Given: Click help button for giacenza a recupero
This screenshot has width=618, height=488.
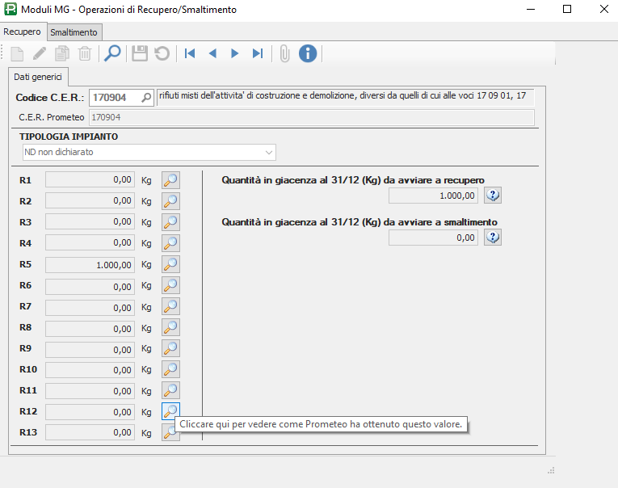Looking at the screenshot, I should (492, 195).
